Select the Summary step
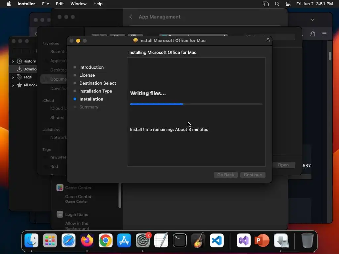 (x=89, y=107)
